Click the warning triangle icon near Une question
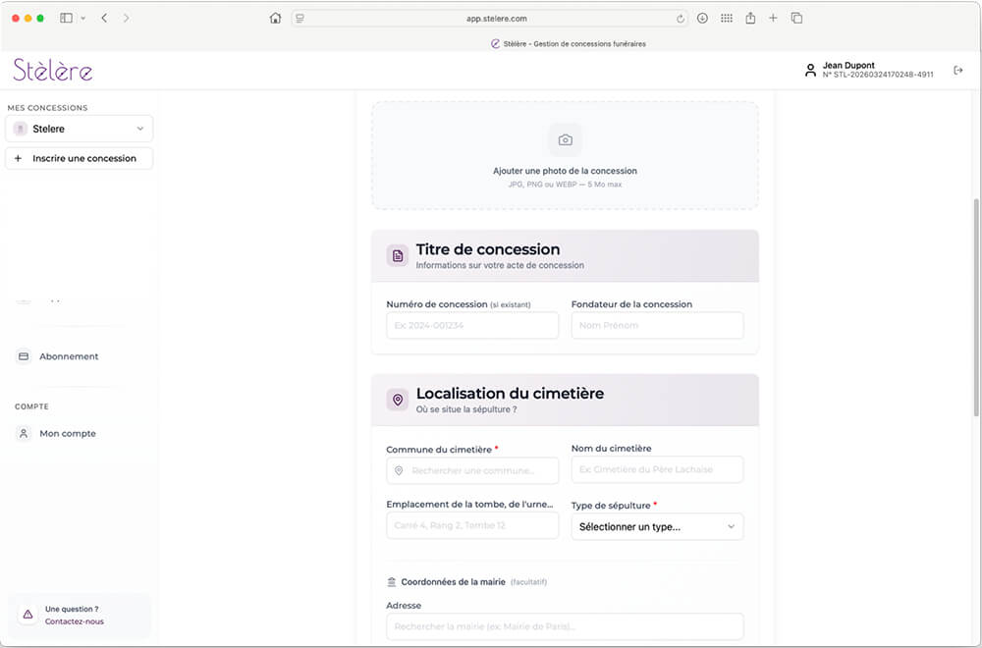982x648 pixels. coord(27,615)
